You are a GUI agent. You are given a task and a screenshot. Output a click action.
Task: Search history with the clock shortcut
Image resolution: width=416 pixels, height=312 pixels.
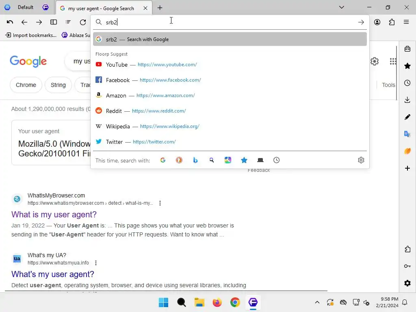(276, 160)
